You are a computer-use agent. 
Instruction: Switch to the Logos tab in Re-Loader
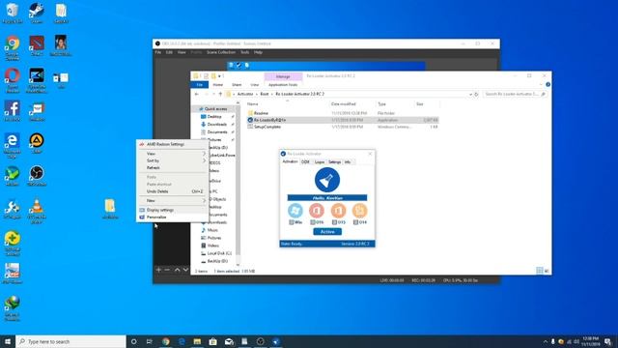[x=320, y=161]
